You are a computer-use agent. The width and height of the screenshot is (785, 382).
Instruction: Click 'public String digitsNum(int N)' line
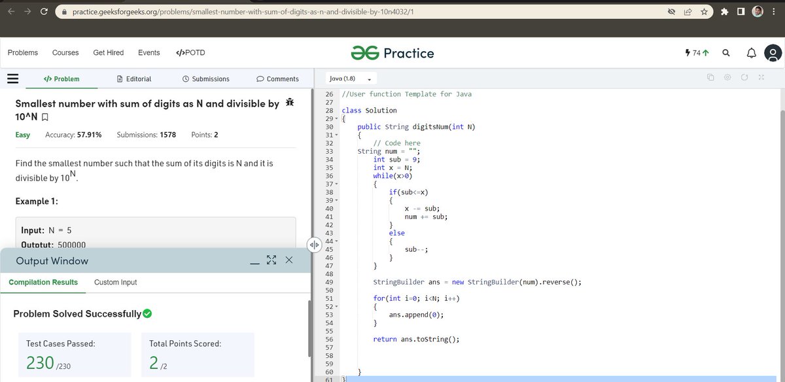416,127
